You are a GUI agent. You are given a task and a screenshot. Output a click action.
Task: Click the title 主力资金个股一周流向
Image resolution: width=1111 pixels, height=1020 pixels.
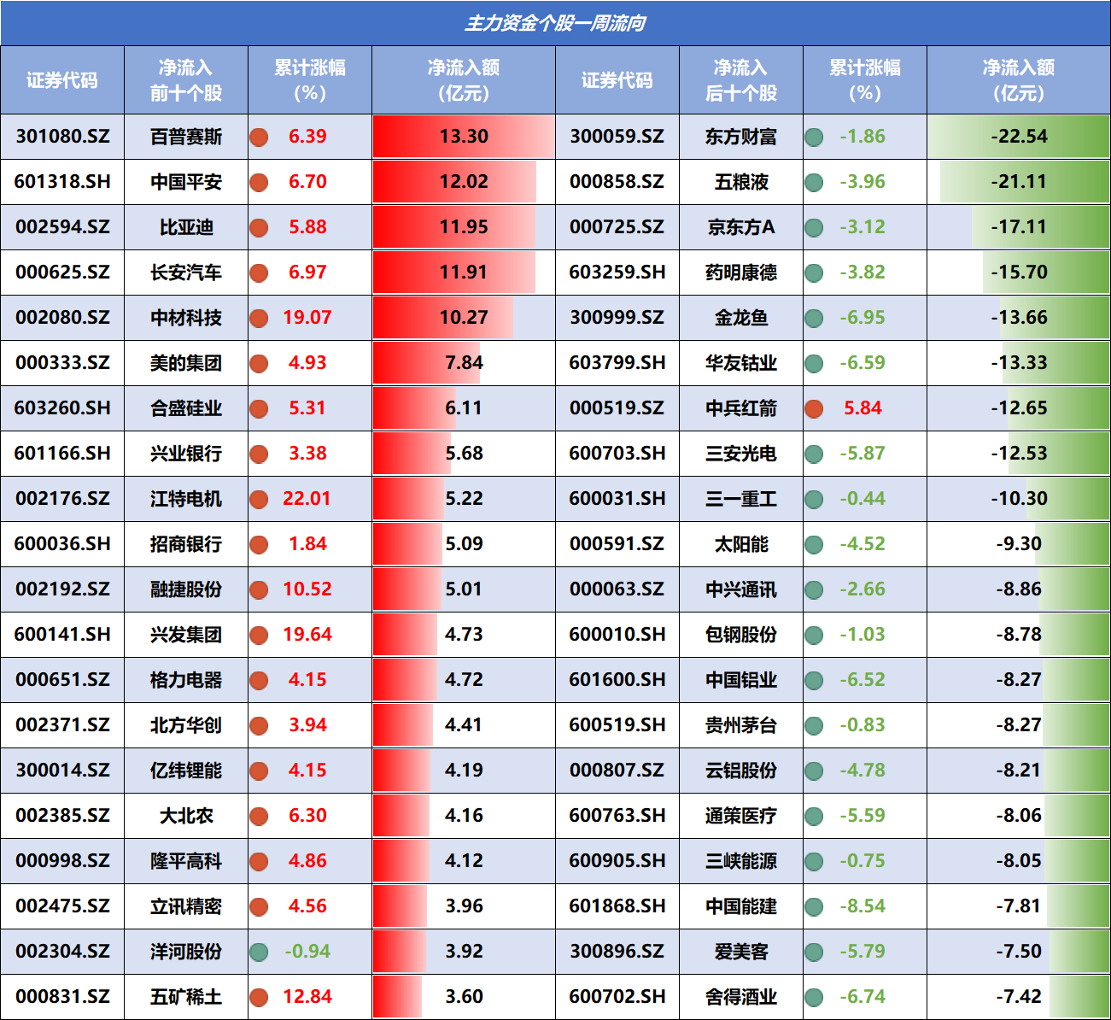(555, 23)
